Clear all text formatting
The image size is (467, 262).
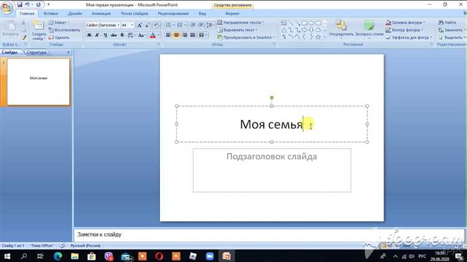pos(157,26)
